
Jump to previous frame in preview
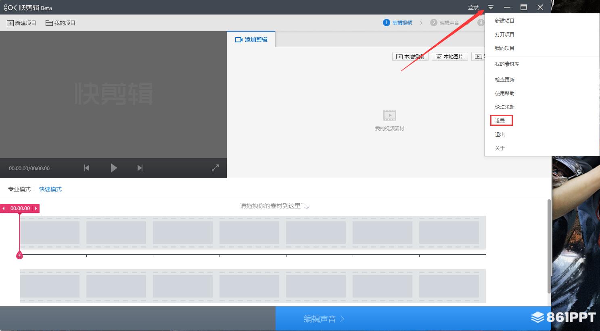click(x=87, y=168)
